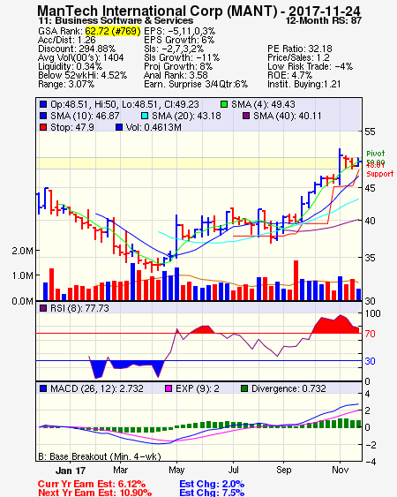Click the 'Jan 17' x-axis date label
Viewport: 397px width, 497px height.
71,471
